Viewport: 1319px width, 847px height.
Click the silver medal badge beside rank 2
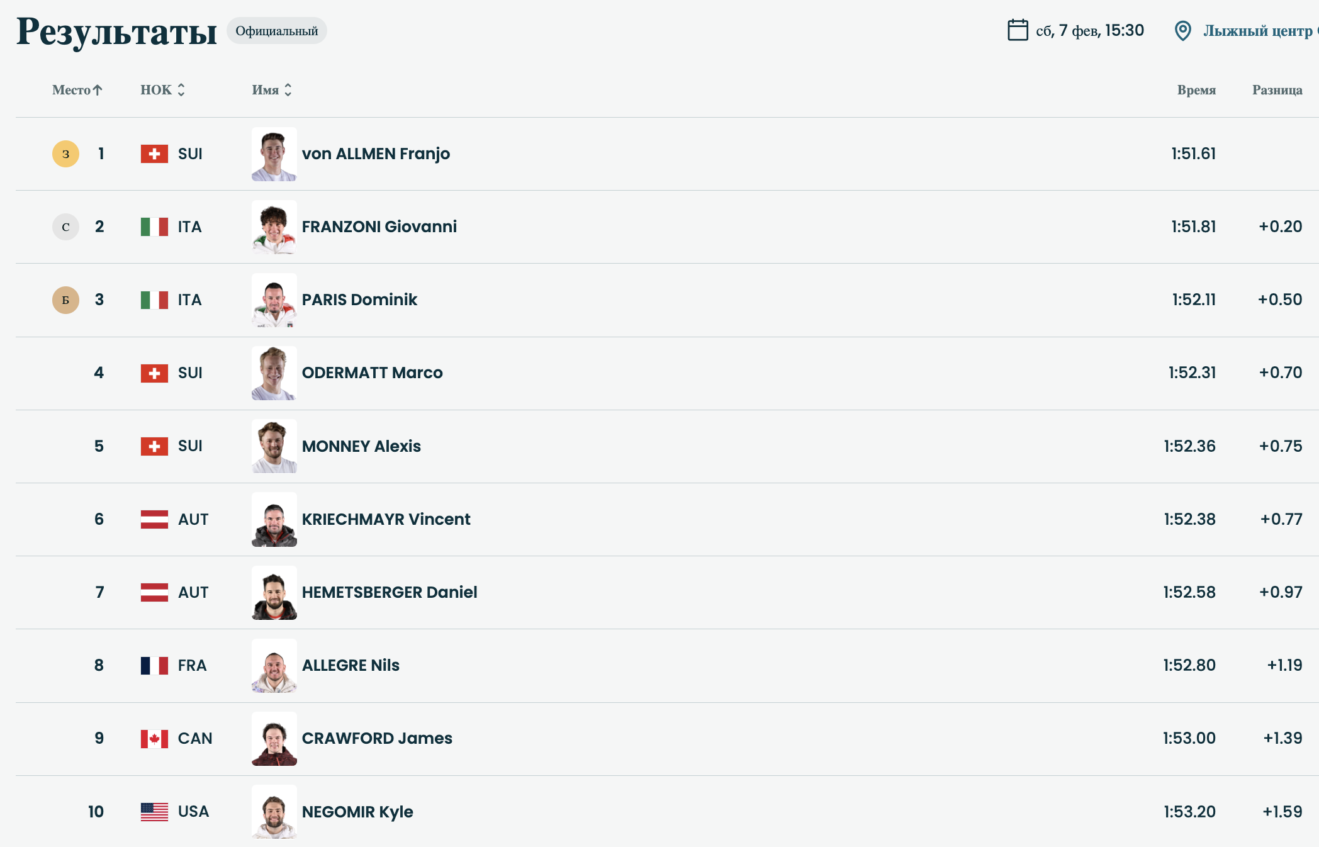coord(65,227)
